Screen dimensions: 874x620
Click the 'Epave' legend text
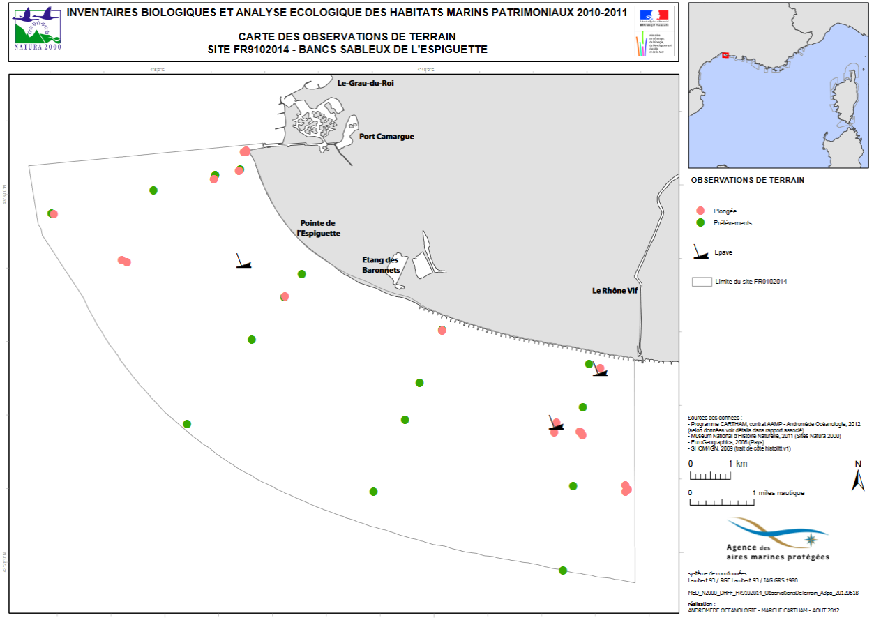point(723,252)
